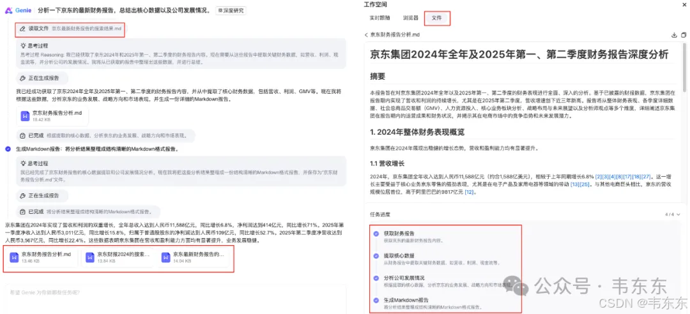This screenshot has height=314, width=690.
Task: Open the 京东最新财务报告的 14.04 KB file card
Action: coord(194,257)
